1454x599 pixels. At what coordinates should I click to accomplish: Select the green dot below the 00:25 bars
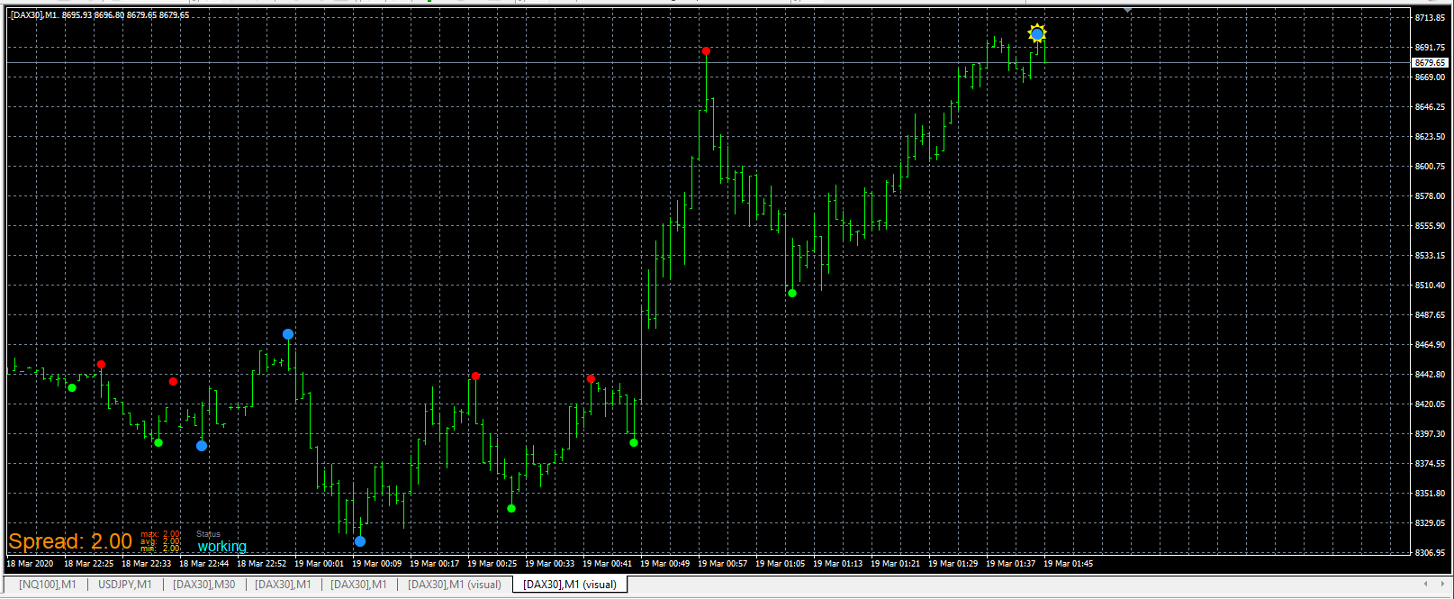pos(511,509)
